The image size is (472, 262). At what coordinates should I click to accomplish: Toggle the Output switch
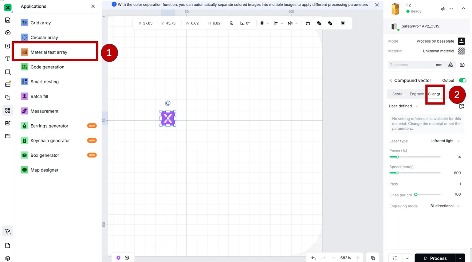point(463,81)
